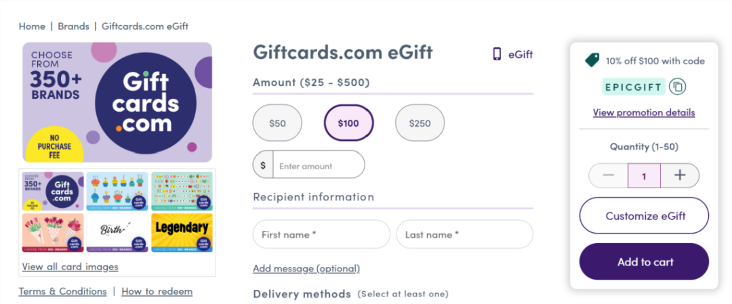
Task: Open View promotion details link
Action: pos(644,112)
